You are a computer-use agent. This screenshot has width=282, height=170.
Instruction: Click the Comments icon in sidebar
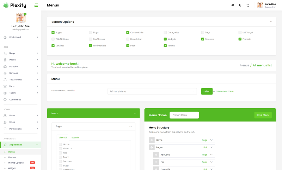tap(5, 99)
